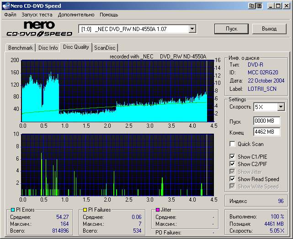
Task: Open the drive selection dropdown
Action: [x=192, y=29]
